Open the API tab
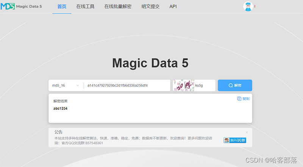This screenshot has width=303, height=167. click(x=173, y=6)
